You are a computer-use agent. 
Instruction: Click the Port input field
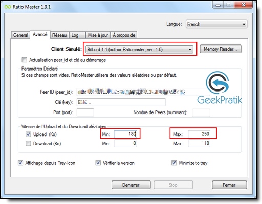click(x=85, y=112)
